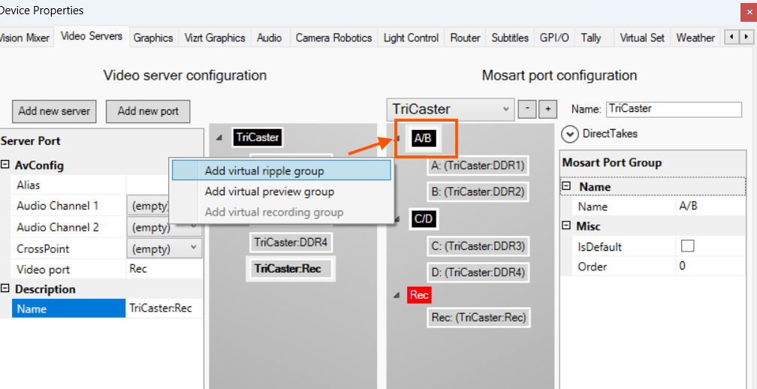757x389 pixels.
Task: Collapse the Description property section
Action: pos(6,289)
